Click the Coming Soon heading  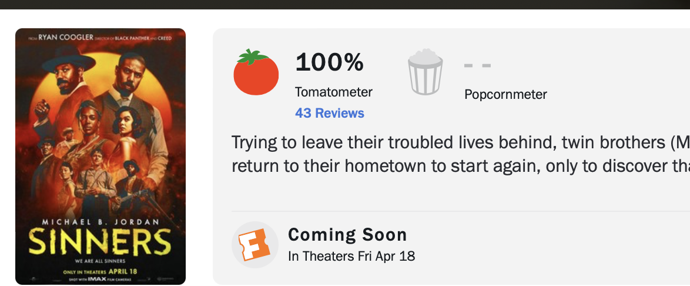point(347,235)
